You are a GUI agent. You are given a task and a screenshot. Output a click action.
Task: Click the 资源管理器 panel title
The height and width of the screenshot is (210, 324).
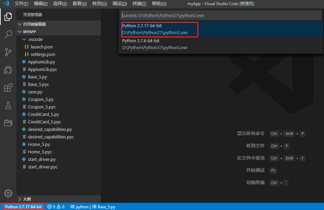32,15
